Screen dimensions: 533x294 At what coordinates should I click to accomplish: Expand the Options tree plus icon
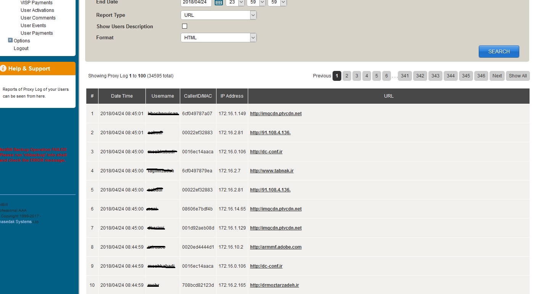coord(10,40)
